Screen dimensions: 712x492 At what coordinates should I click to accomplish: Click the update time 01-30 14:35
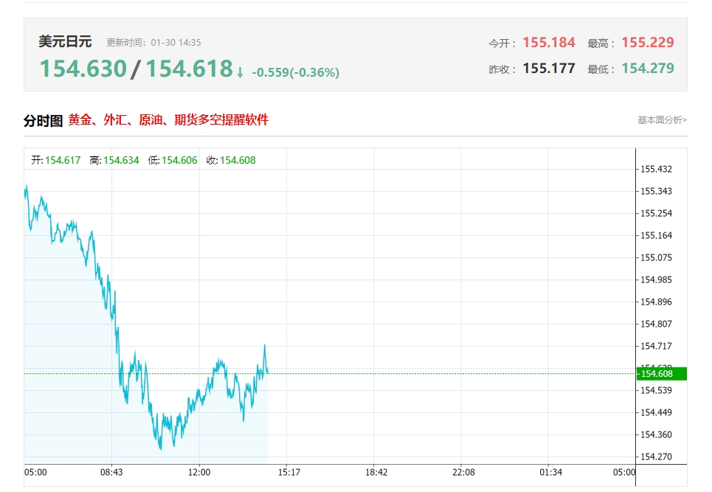[x=176, y=43]
